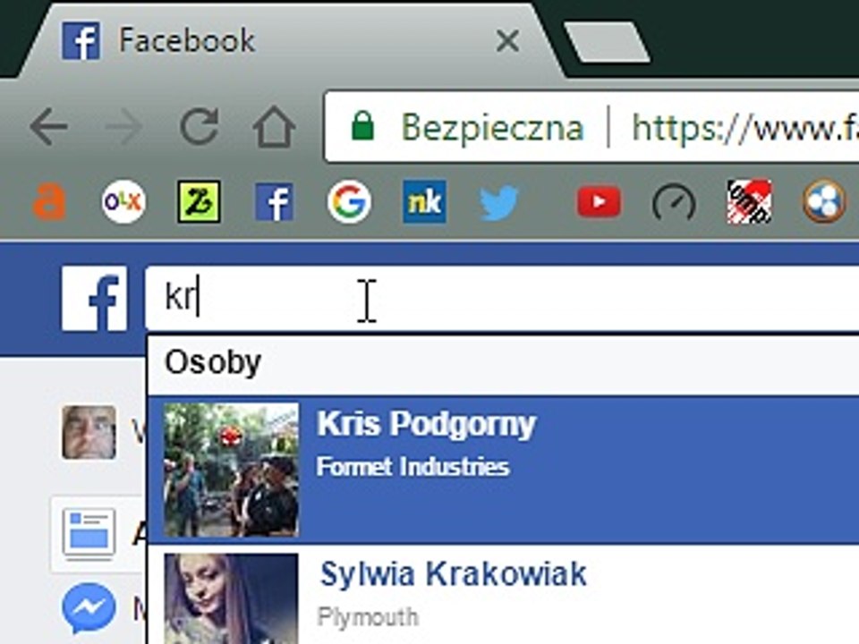Open the blue circles bookmark icon

point(824,202)
